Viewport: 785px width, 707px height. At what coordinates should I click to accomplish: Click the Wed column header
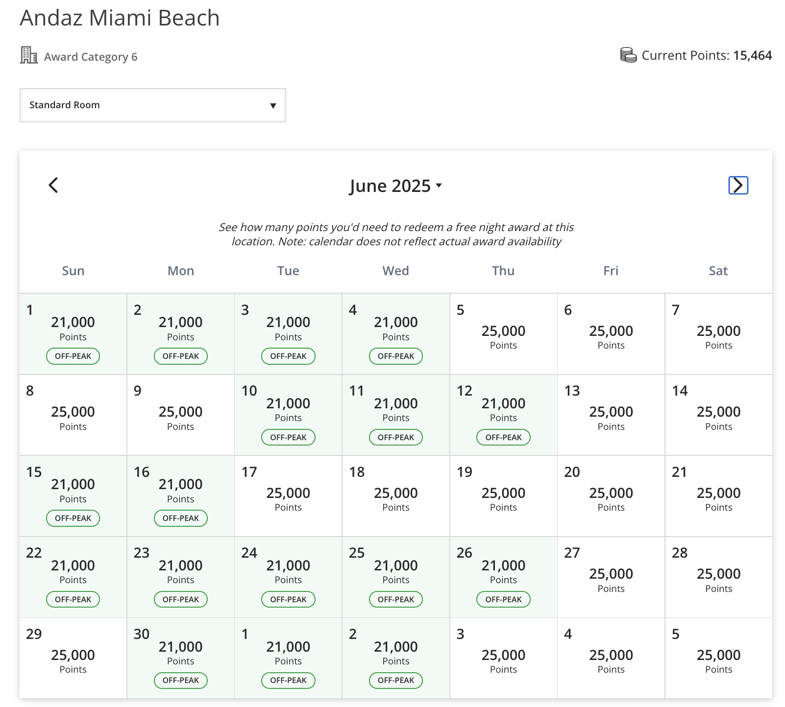[396, 271]
